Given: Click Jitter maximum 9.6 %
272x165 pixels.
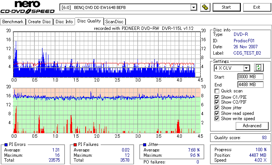Looking at the screenshot, I should point(195,155).
